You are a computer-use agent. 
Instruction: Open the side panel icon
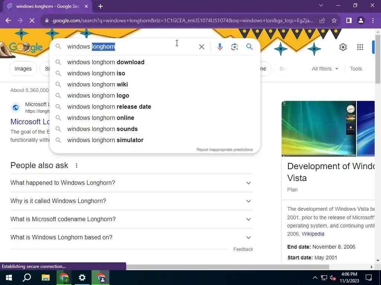coord(349,21)
